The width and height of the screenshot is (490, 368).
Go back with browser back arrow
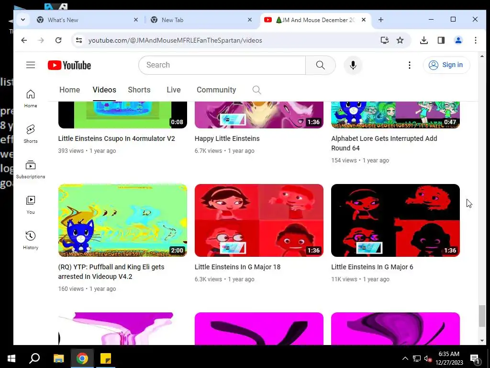click(24, 40)
